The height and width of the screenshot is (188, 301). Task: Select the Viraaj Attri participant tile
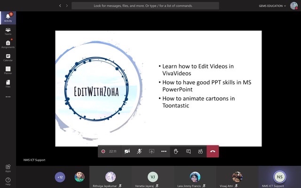[x=237, y=177]
